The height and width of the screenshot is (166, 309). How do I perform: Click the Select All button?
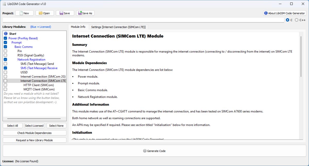click(13, 126)
